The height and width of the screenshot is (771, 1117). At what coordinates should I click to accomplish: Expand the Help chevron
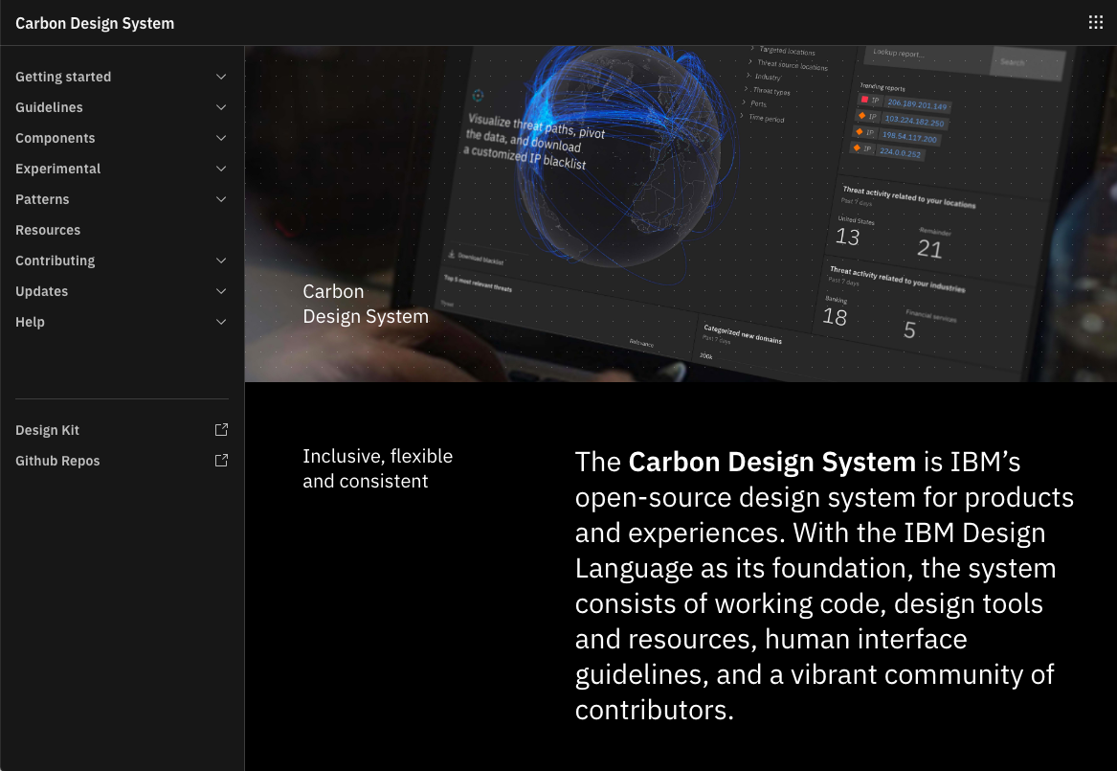[221, 322]
